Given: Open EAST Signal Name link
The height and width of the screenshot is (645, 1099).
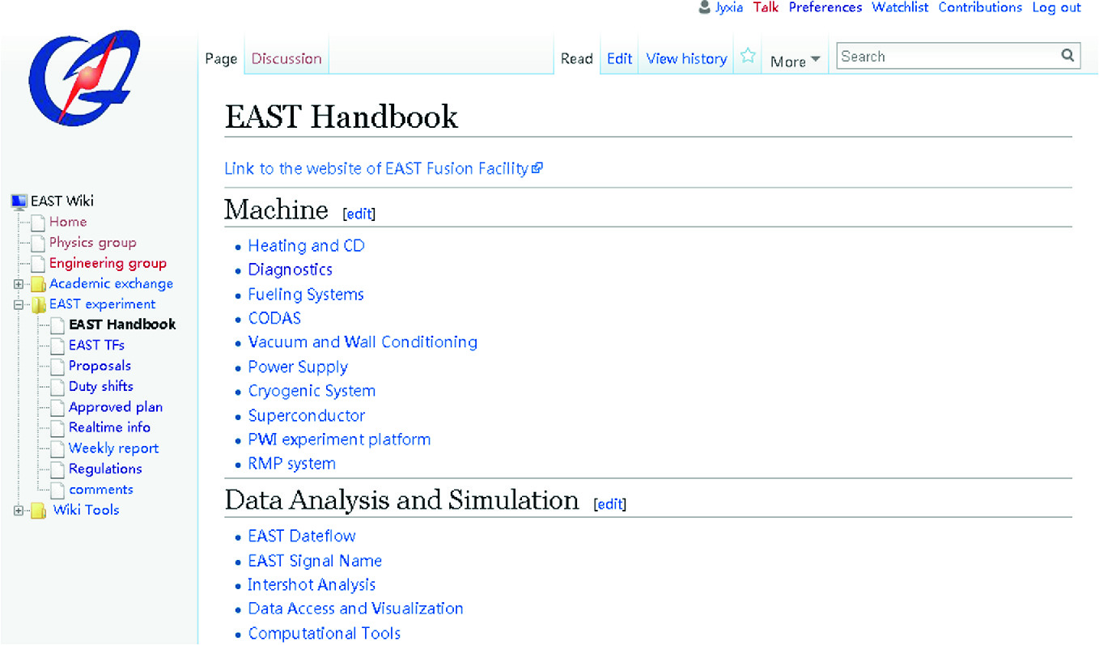Looking at the screenshot, I should [x=315, y=560].
